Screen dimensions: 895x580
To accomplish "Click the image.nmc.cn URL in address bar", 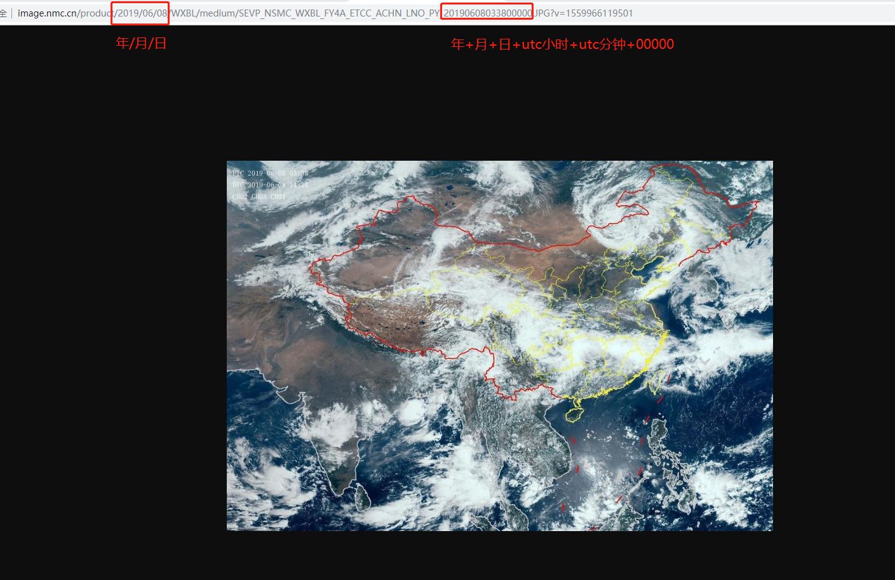I will click(325, 13).
